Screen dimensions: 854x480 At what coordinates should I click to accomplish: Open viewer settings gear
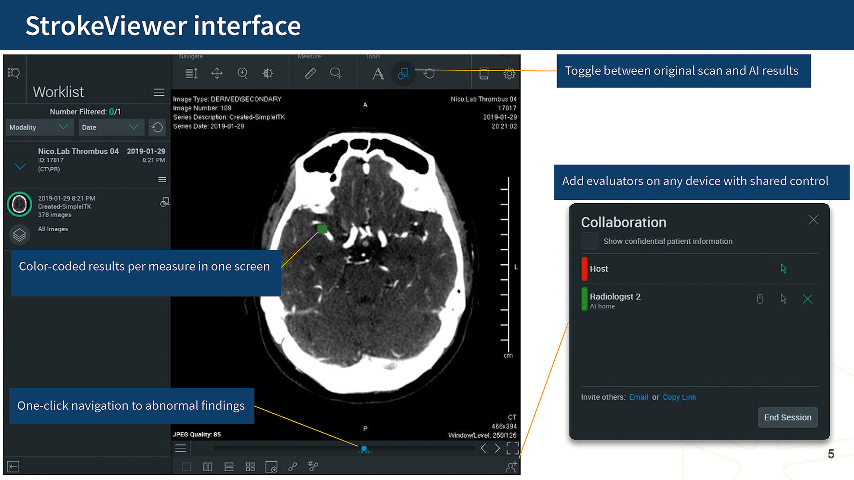(x=509, y=74)
